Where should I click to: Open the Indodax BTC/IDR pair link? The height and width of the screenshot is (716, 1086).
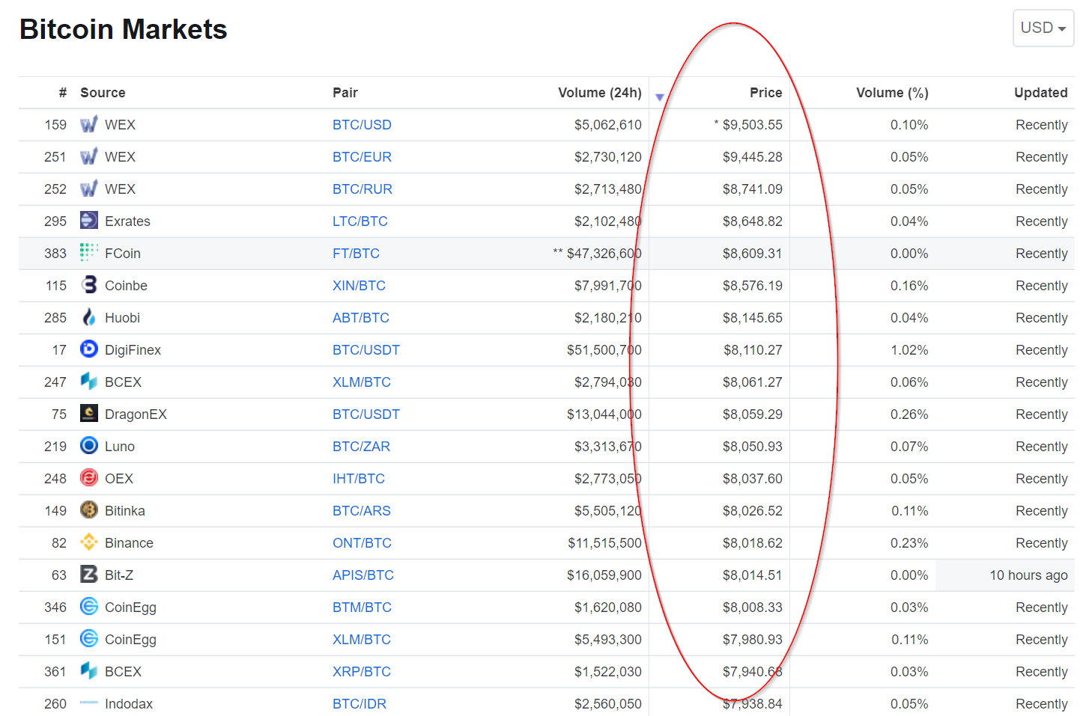360,704
